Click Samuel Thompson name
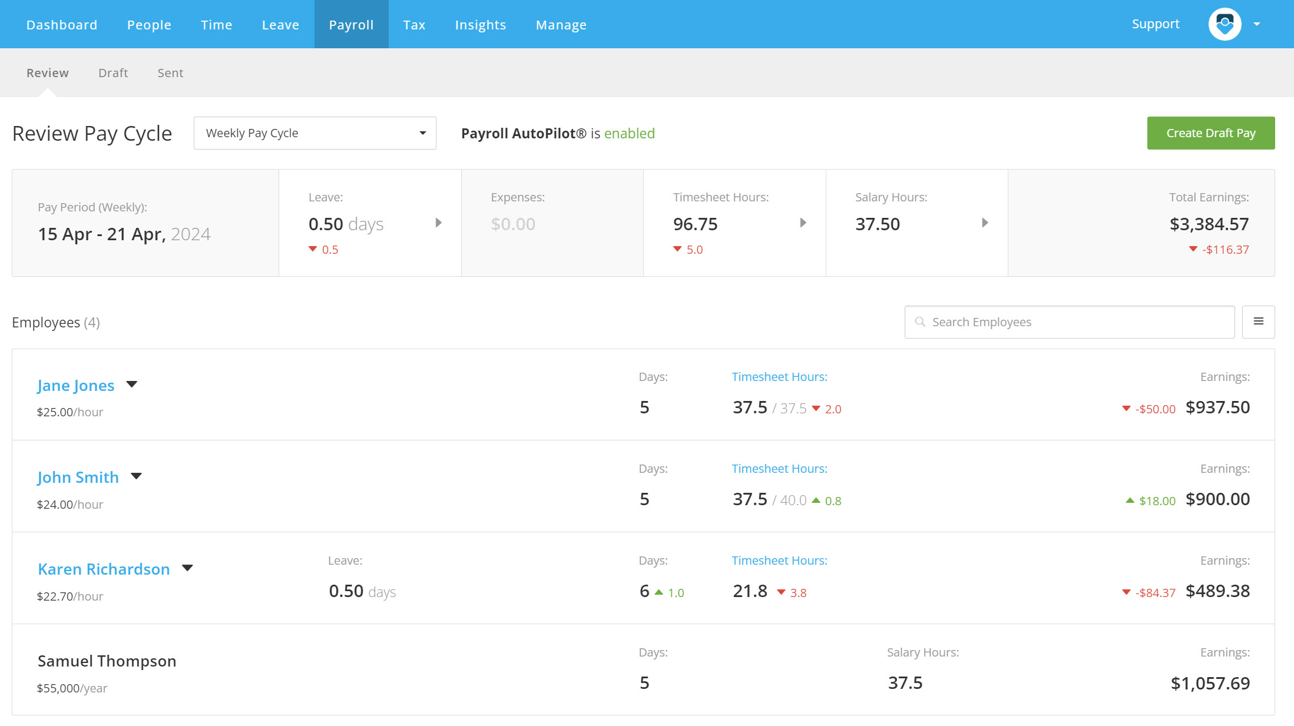The height and width of the screenshot is (726, 1294). click(107, 661)
